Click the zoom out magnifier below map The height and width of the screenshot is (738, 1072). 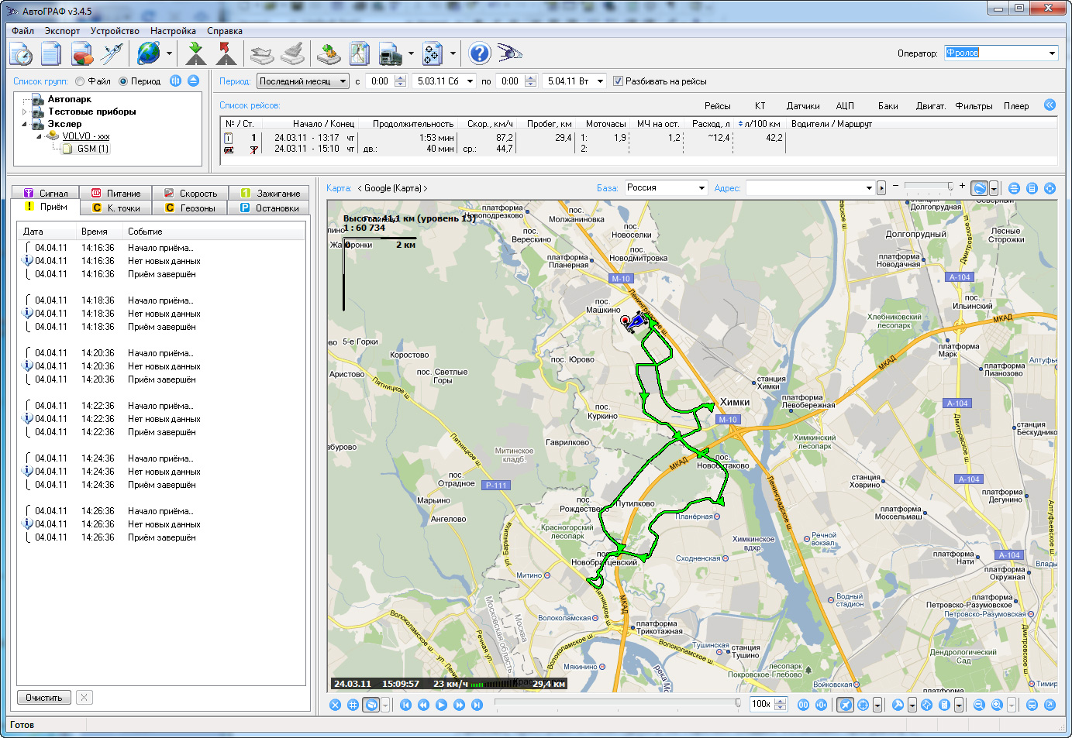click(979, 705)
